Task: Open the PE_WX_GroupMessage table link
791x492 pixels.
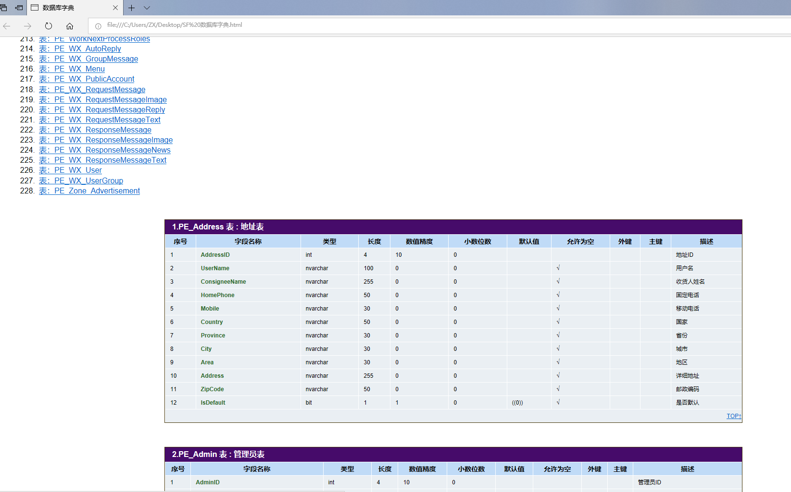Action: [x=88, y=59]
